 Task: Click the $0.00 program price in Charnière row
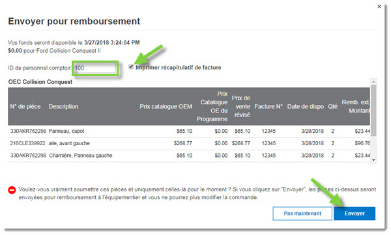pyautogui.click(x=221, y=156)
